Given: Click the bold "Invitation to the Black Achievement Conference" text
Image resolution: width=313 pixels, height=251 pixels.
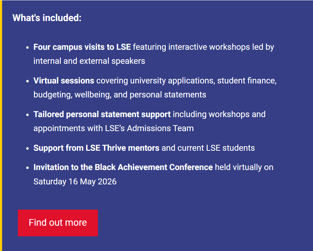Looking at the screenshot, I should pos(123,167).
